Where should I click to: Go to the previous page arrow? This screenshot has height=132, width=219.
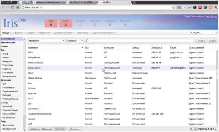coord(196,129)
